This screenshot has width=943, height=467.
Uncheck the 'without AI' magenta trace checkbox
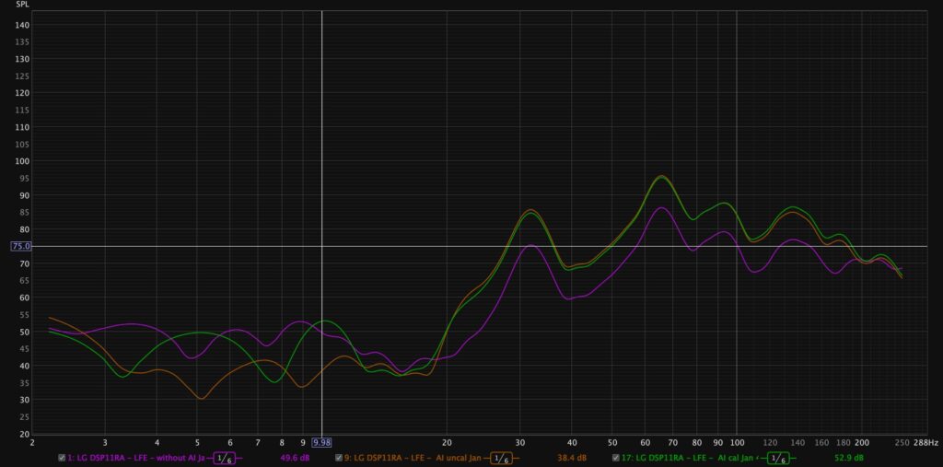tap(62, 458)
